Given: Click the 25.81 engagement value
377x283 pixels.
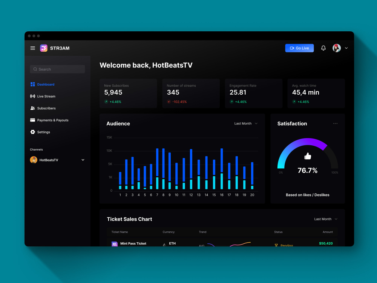Looking at the screenshot, I should [x=238, y=92].
